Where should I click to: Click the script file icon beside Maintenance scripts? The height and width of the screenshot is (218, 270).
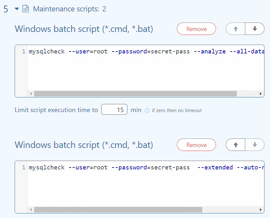[x=25, y=9]
